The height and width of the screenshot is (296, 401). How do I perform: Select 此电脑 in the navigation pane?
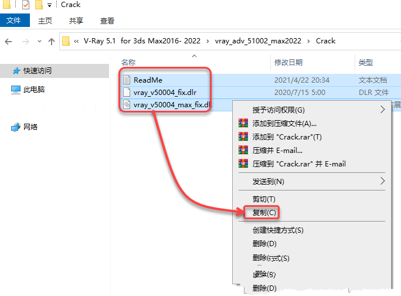[x=34, y=90]
